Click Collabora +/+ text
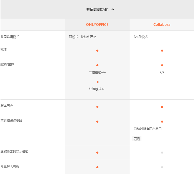Screen dimensions: 194x174 click(162, 73)
